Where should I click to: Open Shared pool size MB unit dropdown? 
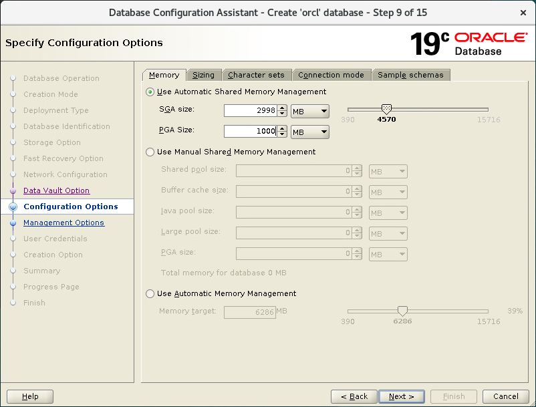tap(388, 172)
